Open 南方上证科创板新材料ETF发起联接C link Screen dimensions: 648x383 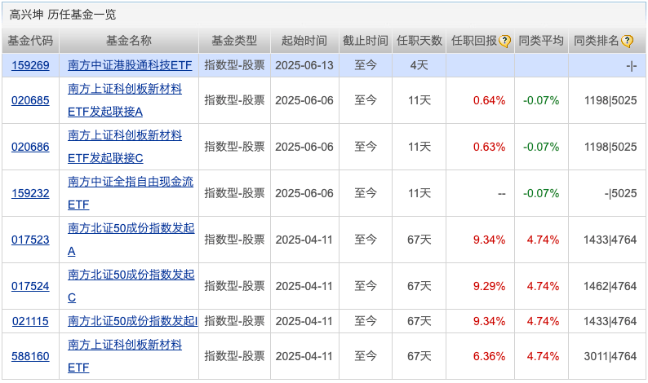[125, 147]
